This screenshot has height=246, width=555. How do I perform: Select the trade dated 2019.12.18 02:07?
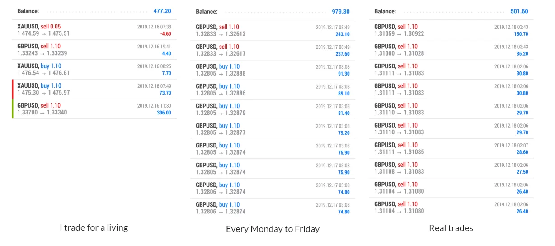click(451, 148)
